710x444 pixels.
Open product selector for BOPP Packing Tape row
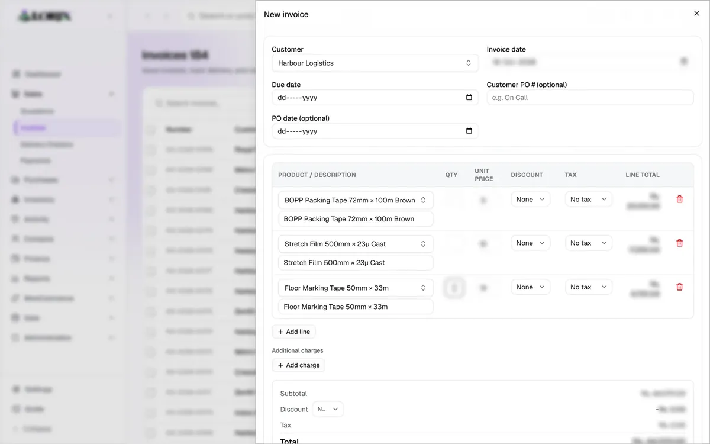click(356, 200)
